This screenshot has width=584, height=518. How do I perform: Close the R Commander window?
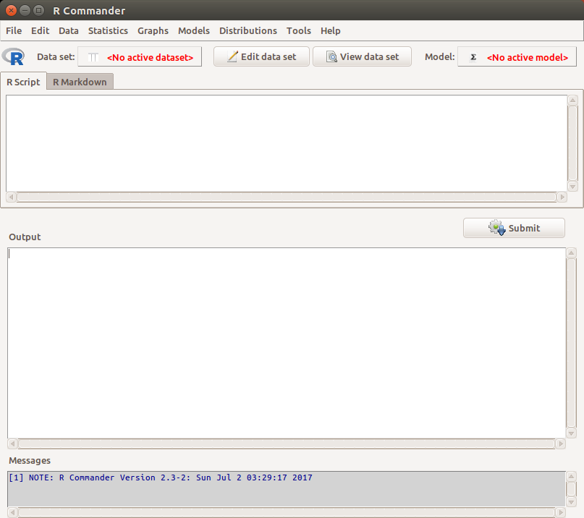11,10
